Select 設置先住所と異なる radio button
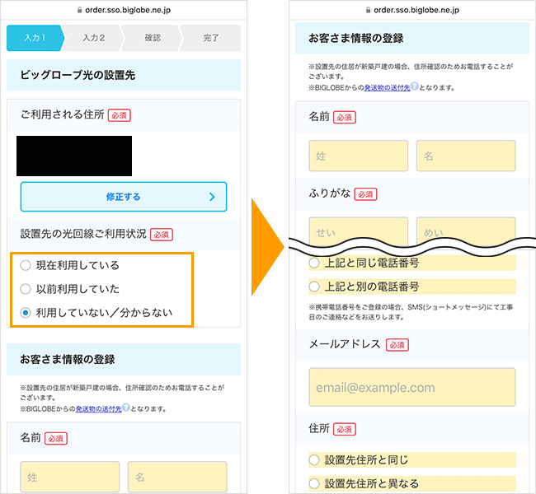 tap(314, 483)
